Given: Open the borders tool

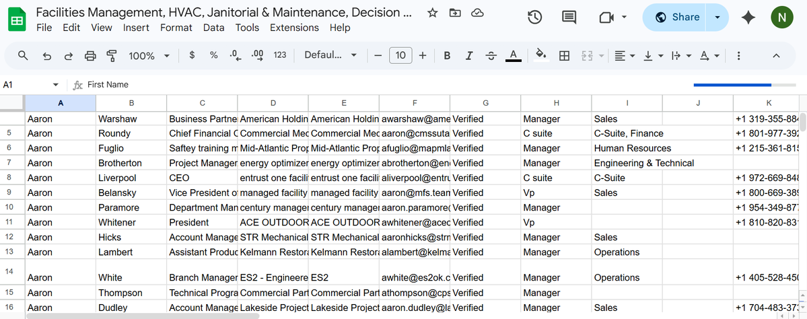Looking at the screenshot, I should [564, 56].
